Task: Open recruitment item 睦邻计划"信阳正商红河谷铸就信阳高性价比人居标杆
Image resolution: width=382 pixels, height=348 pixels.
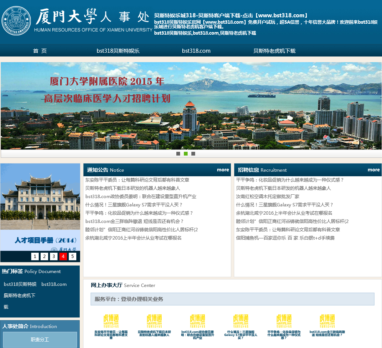Action: [292, 221]
